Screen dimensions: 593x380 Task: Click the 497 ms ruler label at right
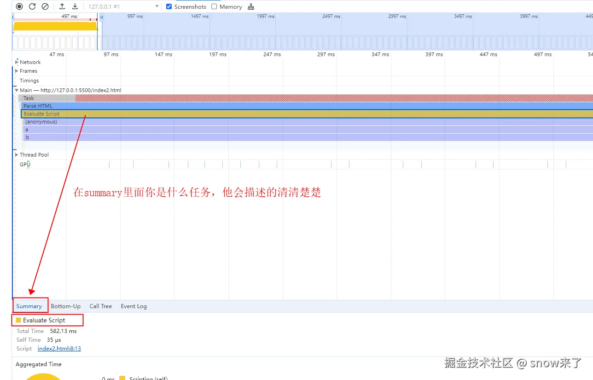(543, 54)
